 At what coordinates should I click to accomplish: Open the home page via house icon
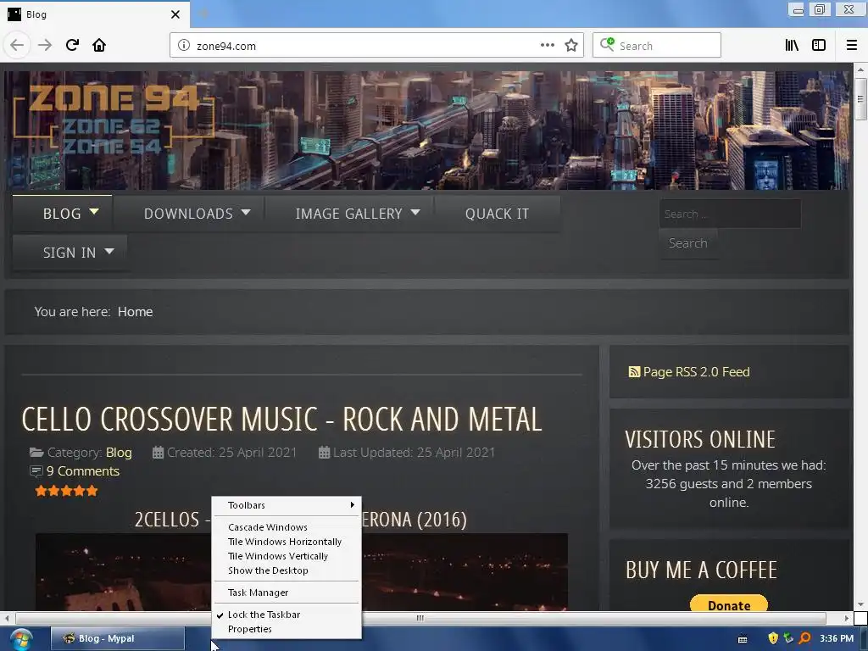click(99, 45)
